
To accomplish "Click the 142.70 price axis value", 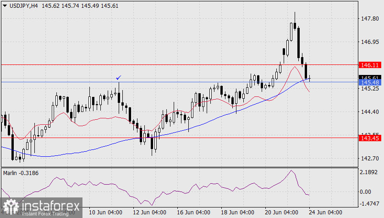I will click(x=370, y=159).
